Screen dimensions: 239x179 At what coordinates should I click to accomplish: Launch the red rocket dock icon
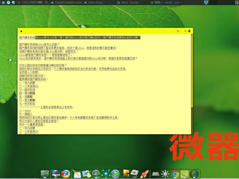(x=144, y=174)
